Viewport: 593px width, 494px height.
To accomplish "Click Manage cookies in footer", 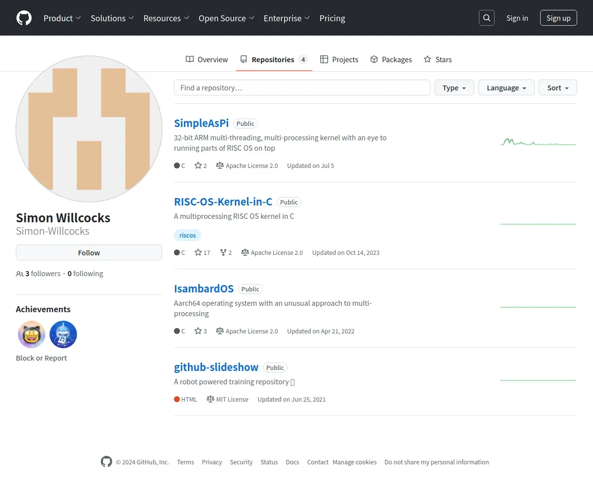I will click(355, 462).
